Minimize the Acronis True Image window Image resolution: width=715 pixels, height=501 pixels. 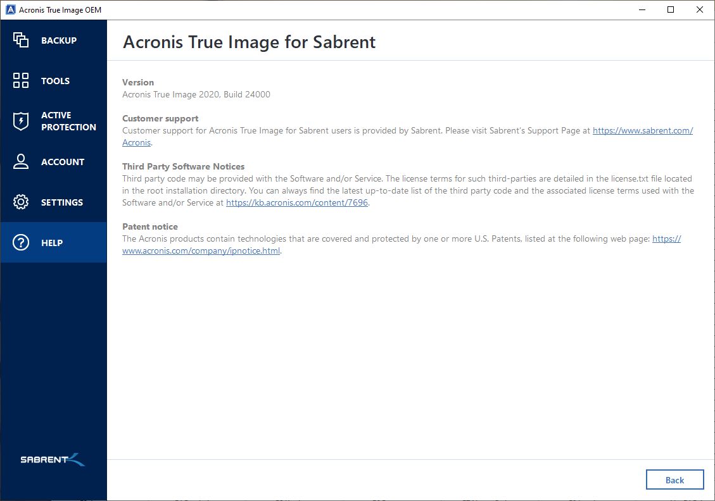[x=642, y=9]
